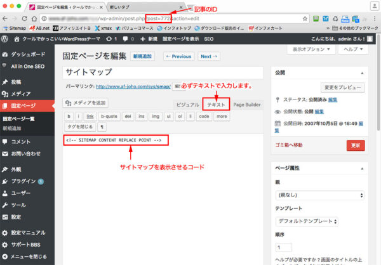This screenshot has height=265, width=381.
Task: Open the template (デフォルトテンプレート) dropdown
Action: point(307,222)
